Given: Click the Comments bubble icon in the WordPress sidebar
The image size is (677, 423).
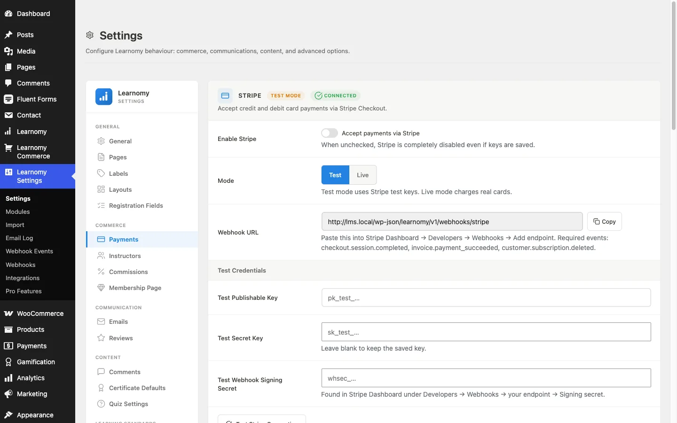Looking at the screenshot, I should coord(8,83).
